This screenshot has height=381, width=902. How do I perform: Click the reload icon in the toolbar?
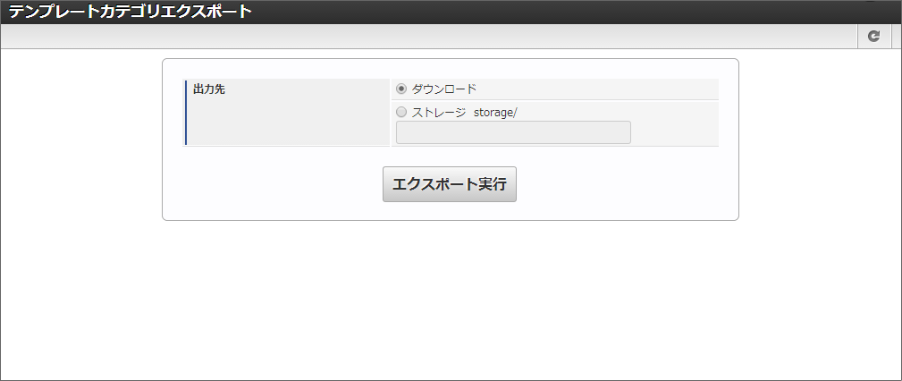click(874, 36)
